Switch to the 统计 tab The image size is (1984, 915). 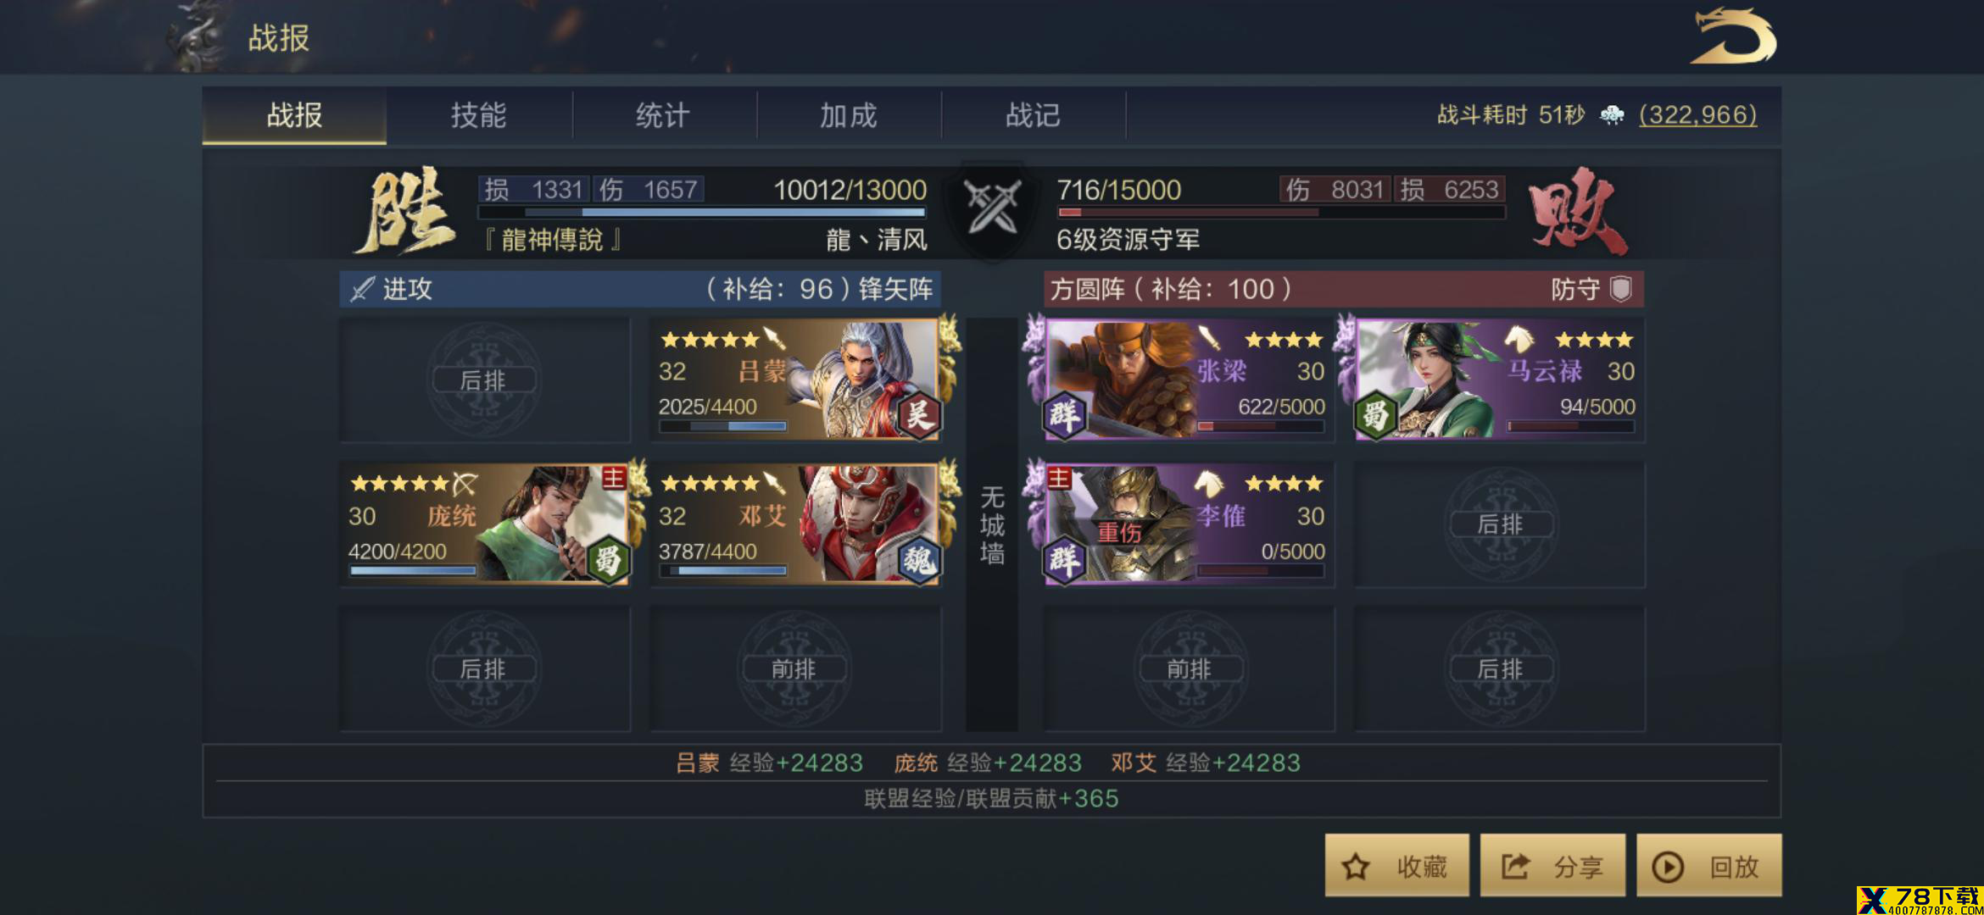(664, 115)
